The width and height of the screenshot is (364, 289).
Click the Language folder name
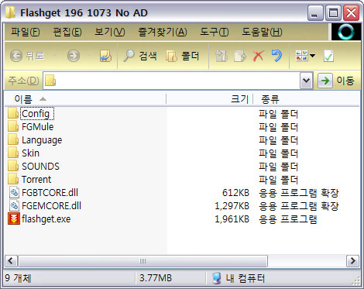[42, 140]
